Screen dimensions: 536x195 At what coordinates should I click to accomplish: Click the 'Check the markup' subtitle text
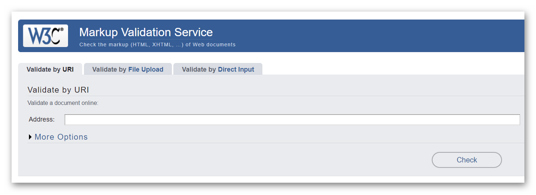[x=157, y=45]
